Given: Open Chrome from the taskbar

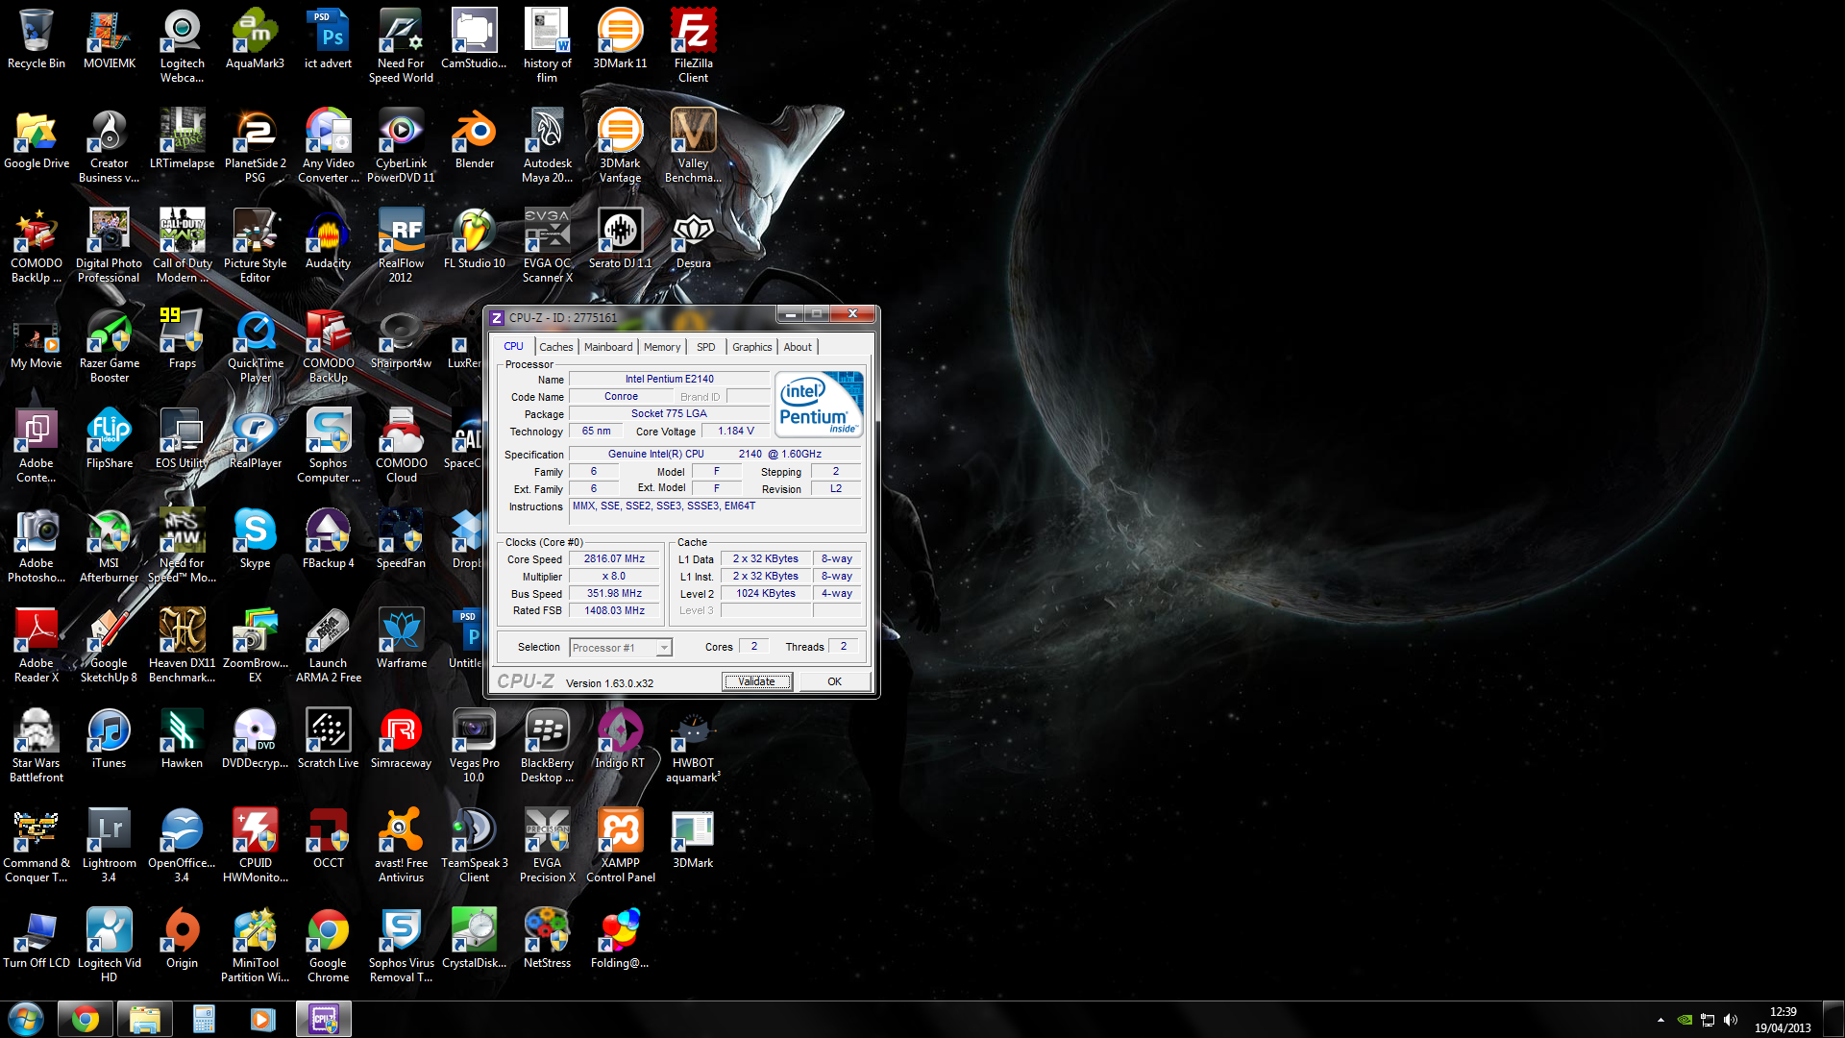Looking at the screenshot, I should [x=86, y=1019].
